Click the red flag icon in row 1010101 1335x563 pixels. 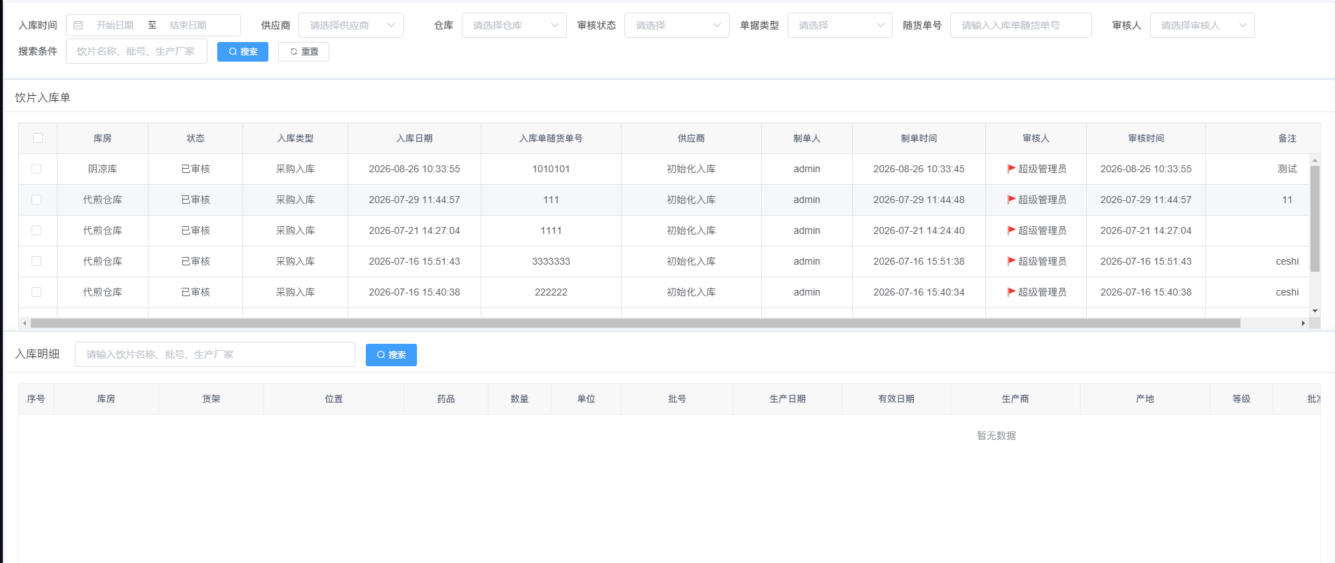click(1011, 169)
